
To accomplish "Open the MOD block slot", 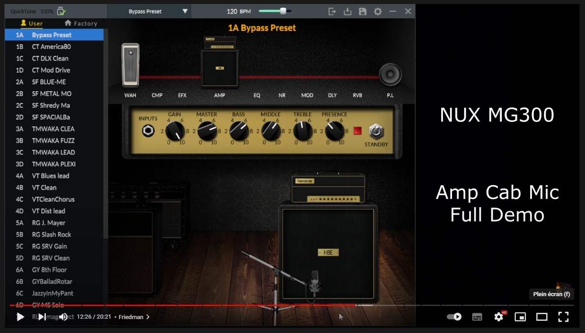I will tap(307, 95).
